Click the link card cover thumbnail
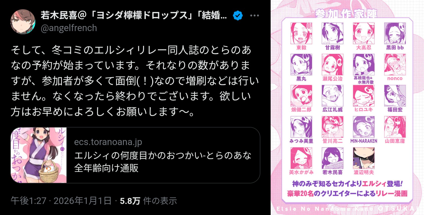Viewport: 424px width, 215px height. [x=39, y=155]
